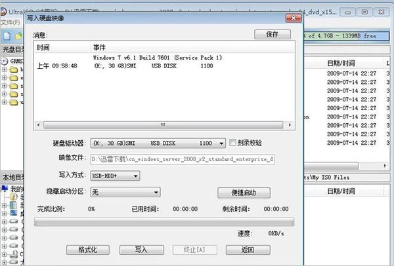Select the folder icon labeled b
Viewport: 394px width, 266px height.
13,69
